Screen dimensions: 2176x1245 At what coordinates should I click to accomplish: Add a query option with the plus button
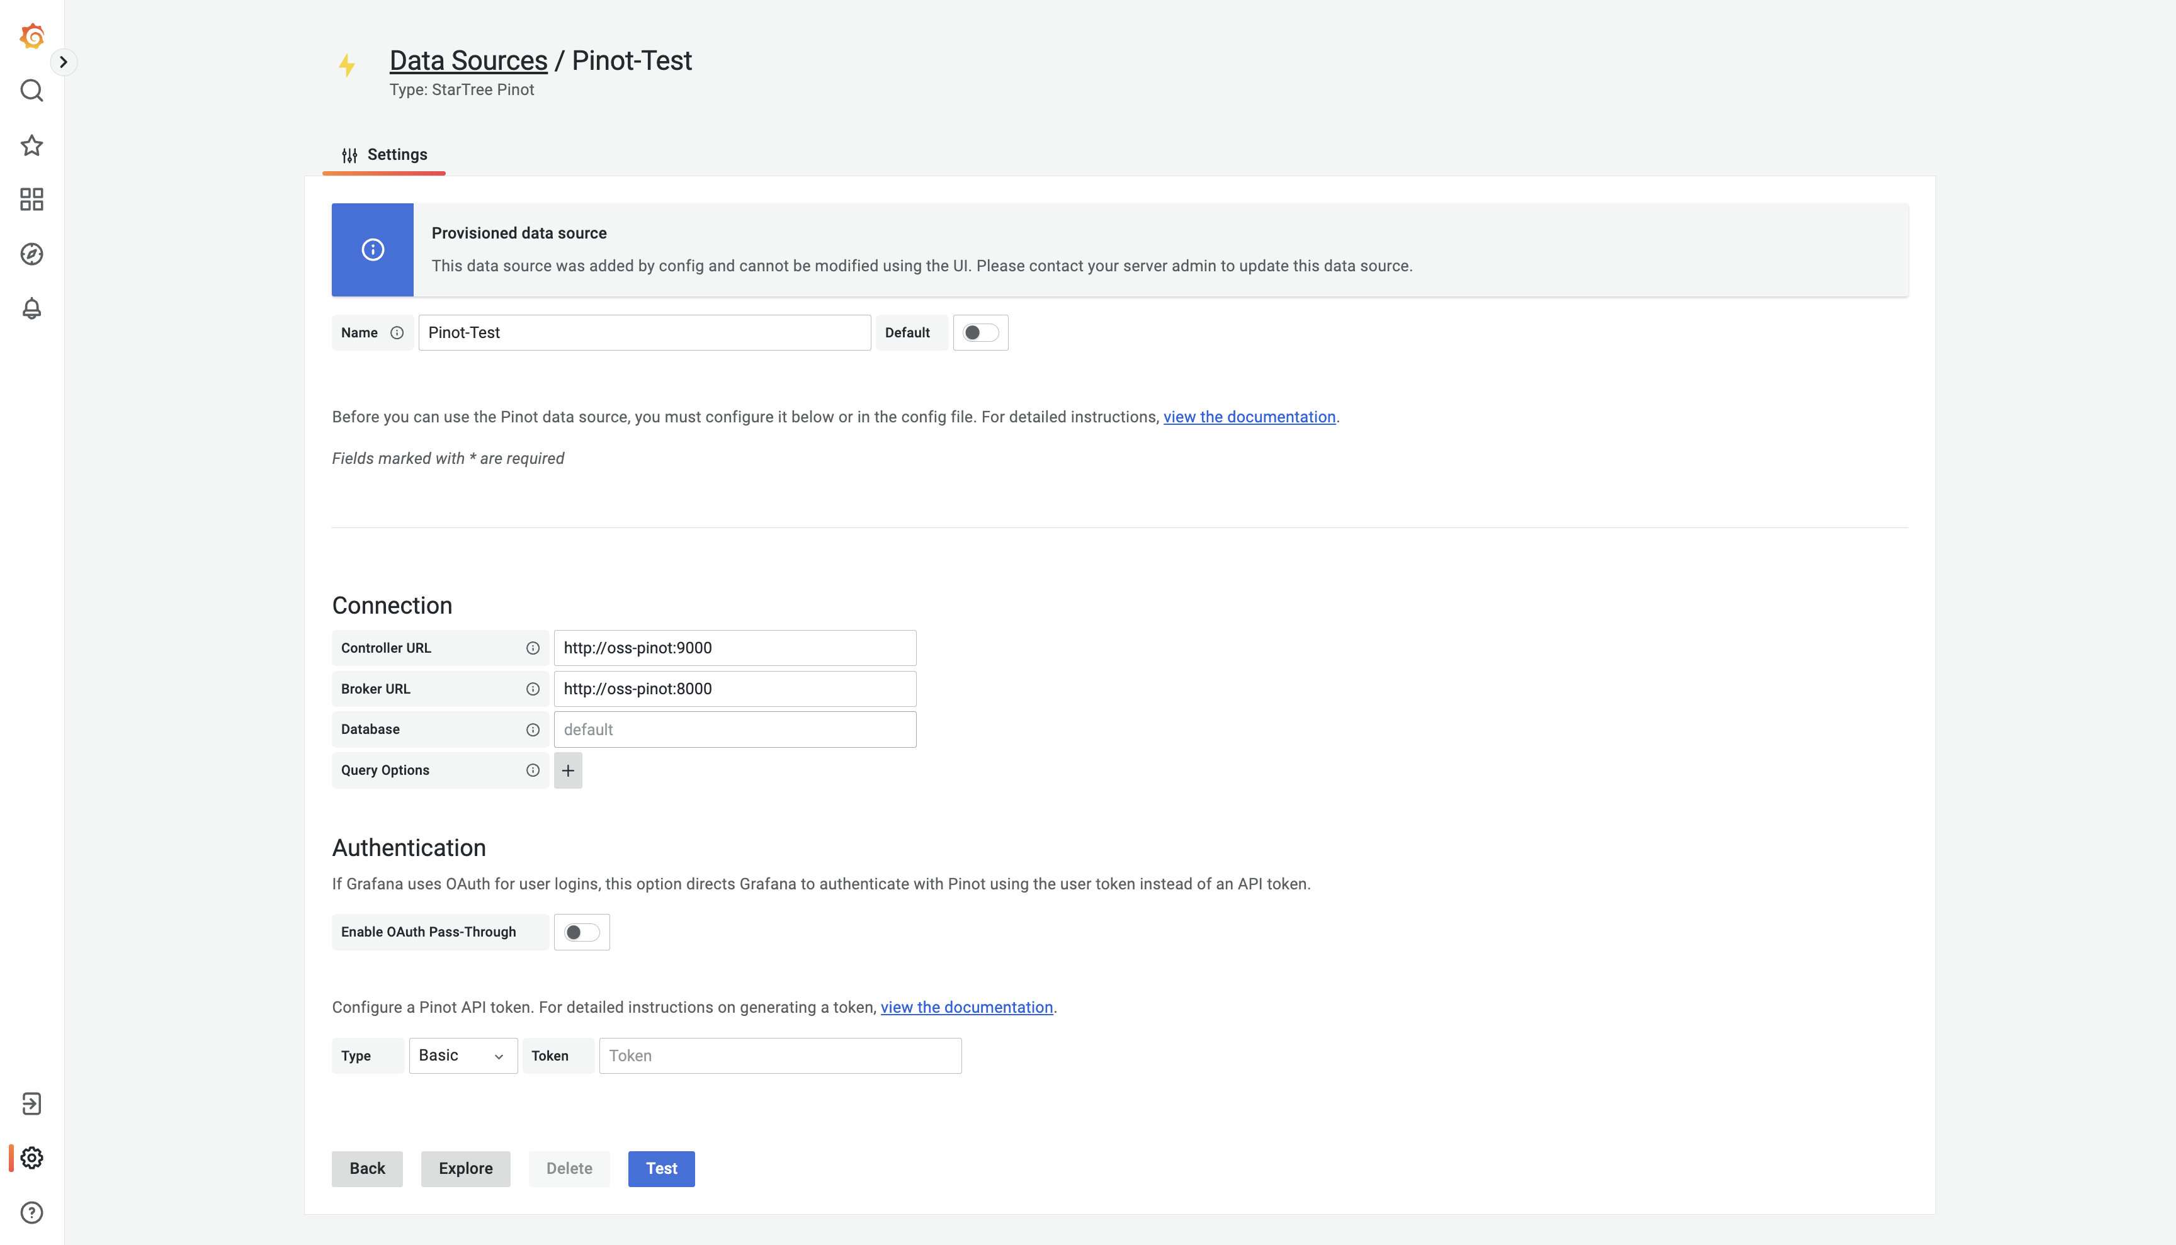pos(568,770)
